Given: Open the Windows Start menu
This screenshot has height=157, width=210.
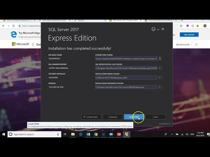Looking at the screenshot, I should (4, 134).
